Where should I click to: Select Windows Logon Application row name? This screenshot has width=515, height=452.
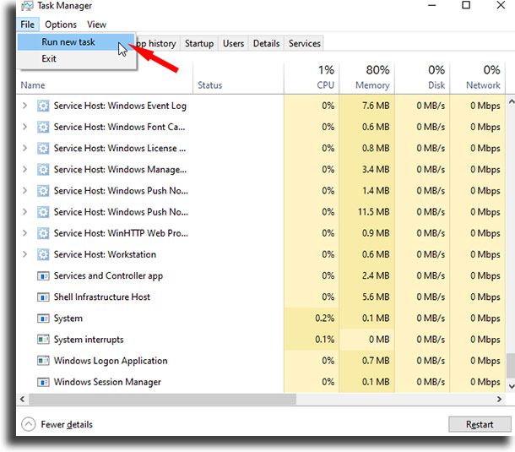(111, 361)
